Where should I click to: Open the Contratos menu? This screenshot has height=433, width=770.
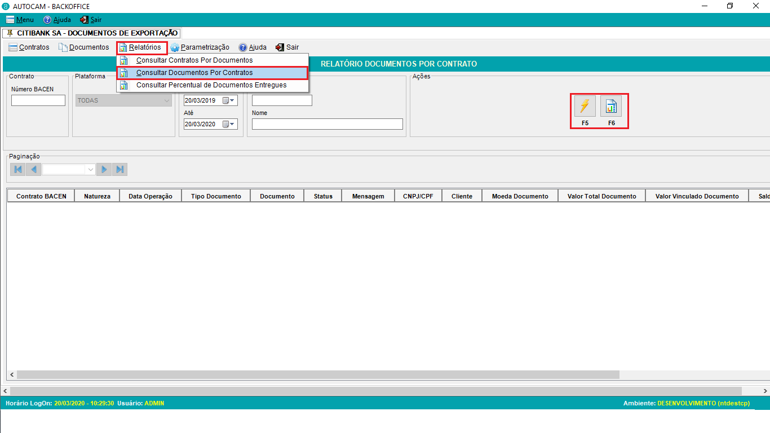pyautogui.click(x=29, y=47)
